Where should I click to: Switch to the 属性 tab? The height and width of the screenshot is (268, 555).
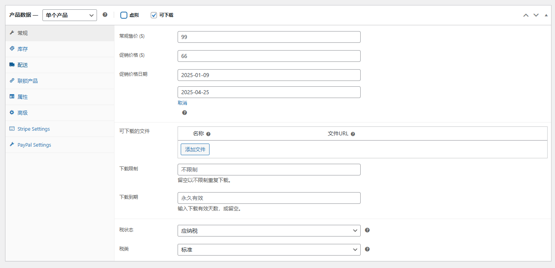pos(60,97)
